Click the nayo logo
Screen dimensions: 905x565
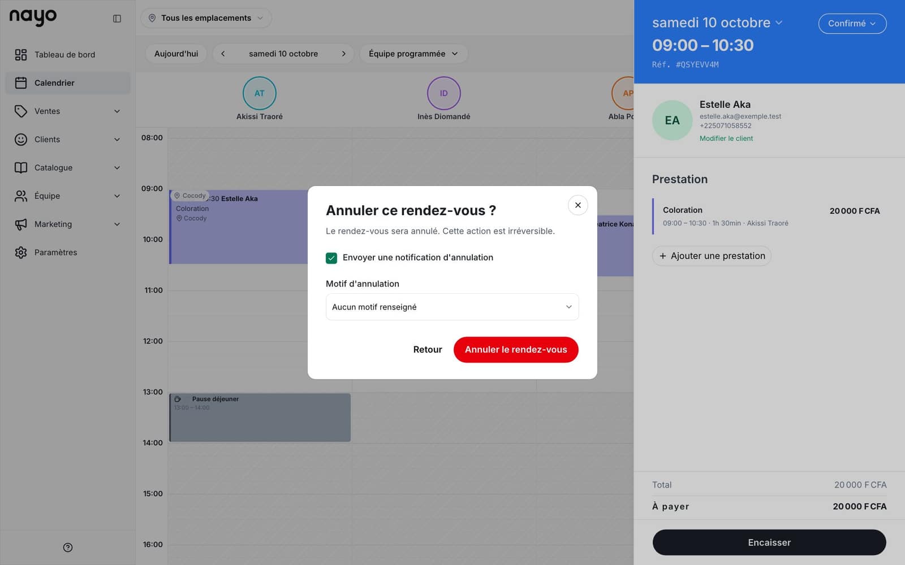[x=33, y=18]
